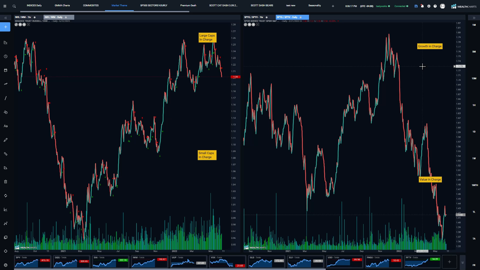Switch to Premium Dash tab
Image resolution: width=480 pixels, height=270 pixels.
tap(188, 5)
